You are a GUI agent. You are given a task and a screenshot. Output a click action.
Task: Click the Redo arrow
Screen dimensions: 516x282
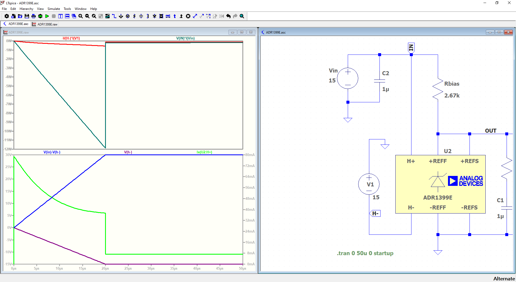click(235, 16)
